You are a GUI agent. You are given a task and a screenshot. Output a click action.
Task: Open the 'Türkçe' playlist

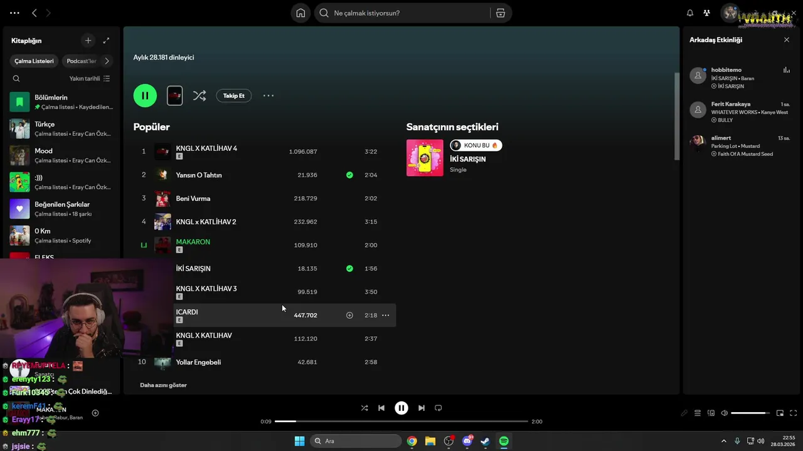(61, 129)
